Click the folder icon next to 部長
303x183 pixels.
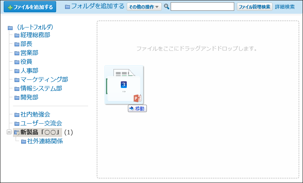tap(17, 44)
